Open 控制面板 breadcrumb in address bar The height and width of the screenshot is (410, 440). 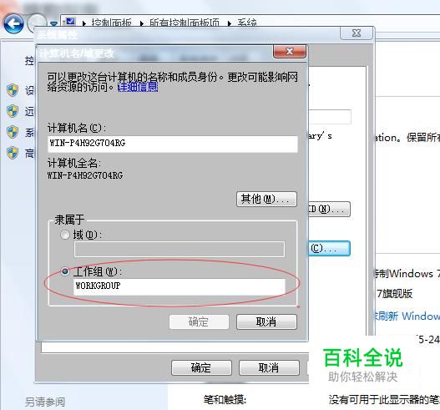[x=111, y=23]
